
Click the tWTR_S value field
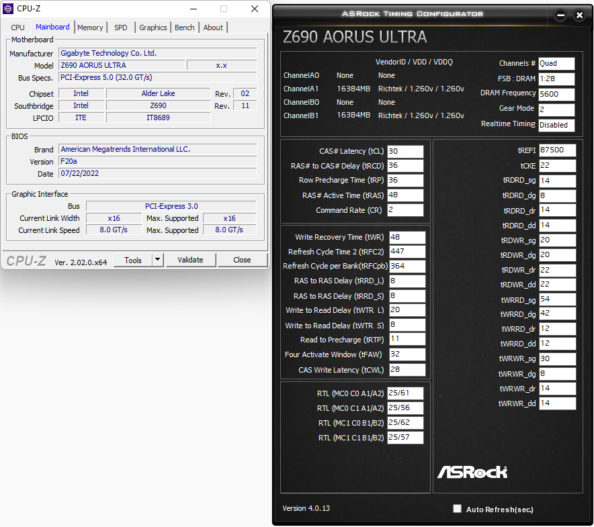(x=407, y=325)
